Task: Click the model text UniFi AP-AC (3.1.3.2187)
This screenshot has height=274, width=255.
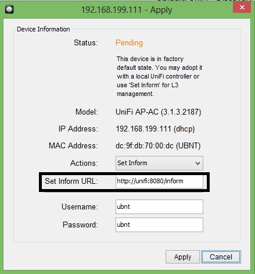Action: click(x=159, y=112)
